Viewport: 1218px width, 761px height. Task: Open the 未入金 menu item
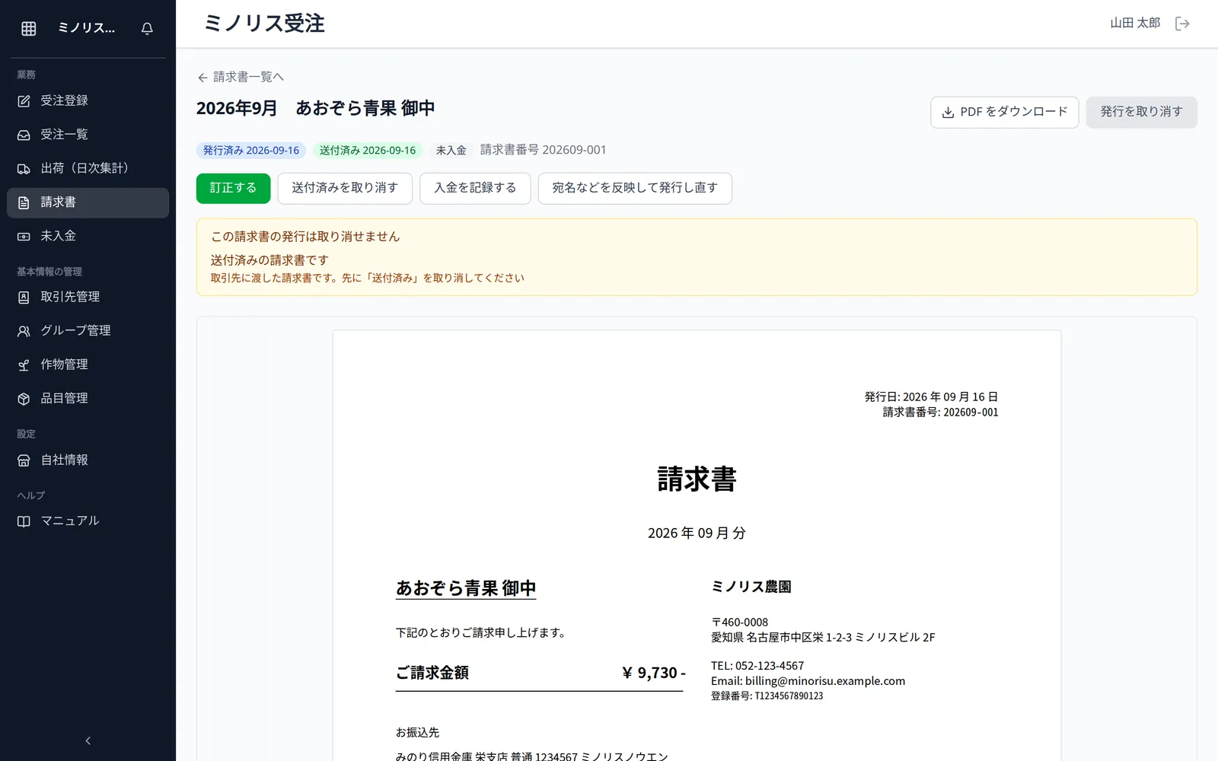pyautogui.click(x=88, y=237)
